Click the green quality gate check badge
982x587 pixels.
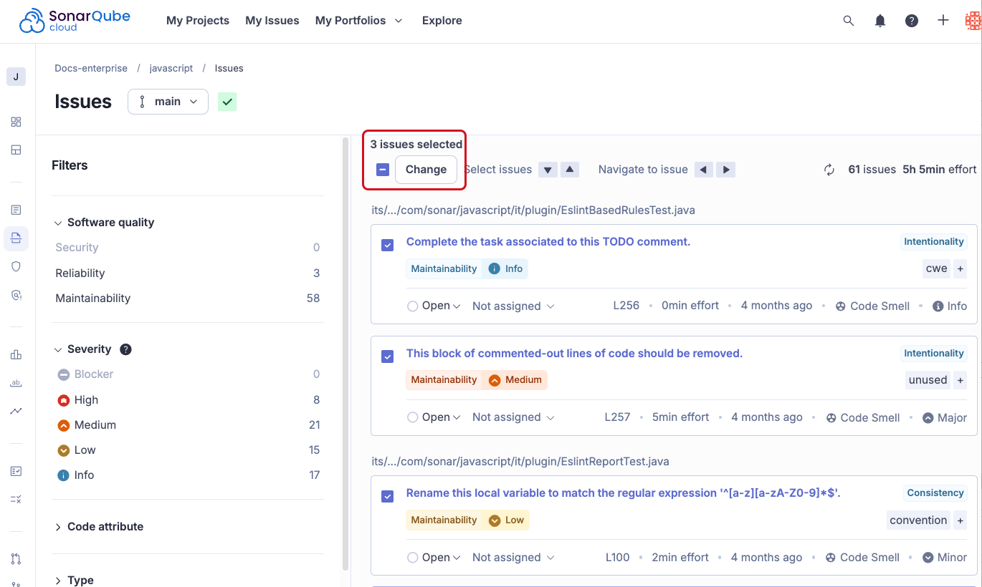(227, 102)
